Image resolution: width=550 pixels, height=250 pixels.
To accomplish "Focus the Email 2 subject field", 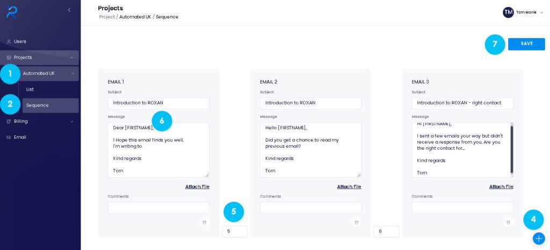I will pyautogui.click(x=310, y=103).
